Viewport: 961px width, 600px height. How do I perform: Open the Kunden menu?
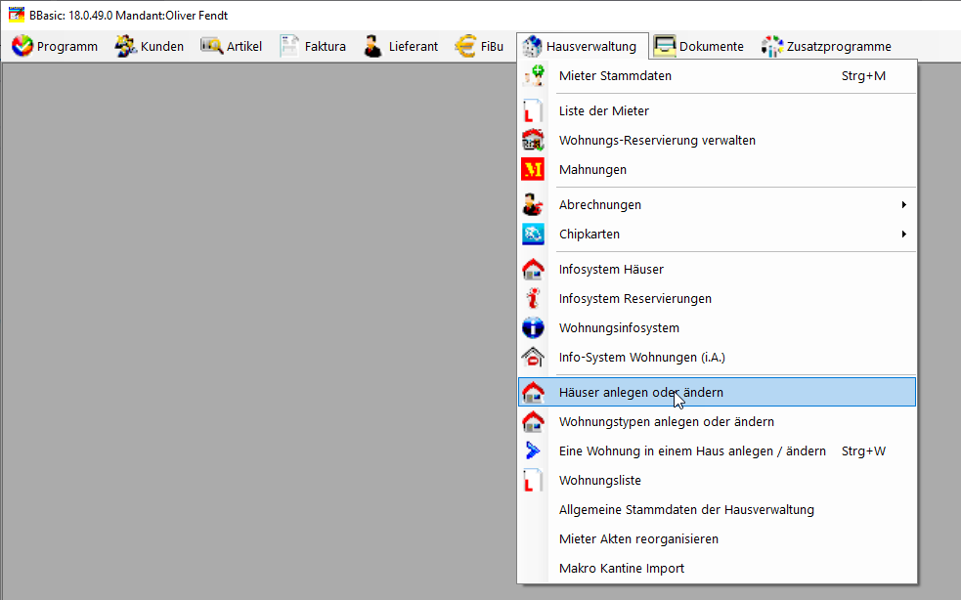point(150,46)
